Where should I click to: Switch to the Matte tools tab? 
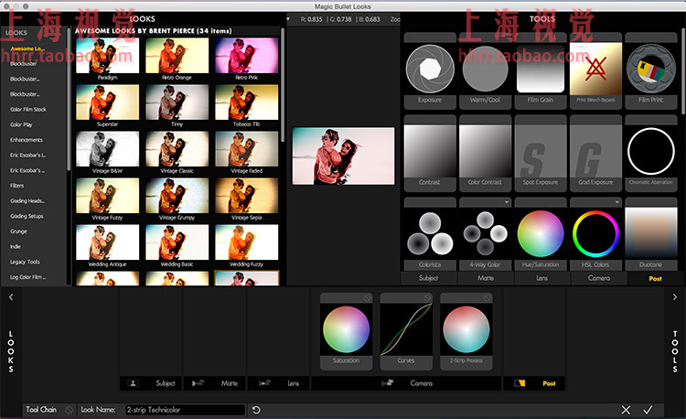485,277
